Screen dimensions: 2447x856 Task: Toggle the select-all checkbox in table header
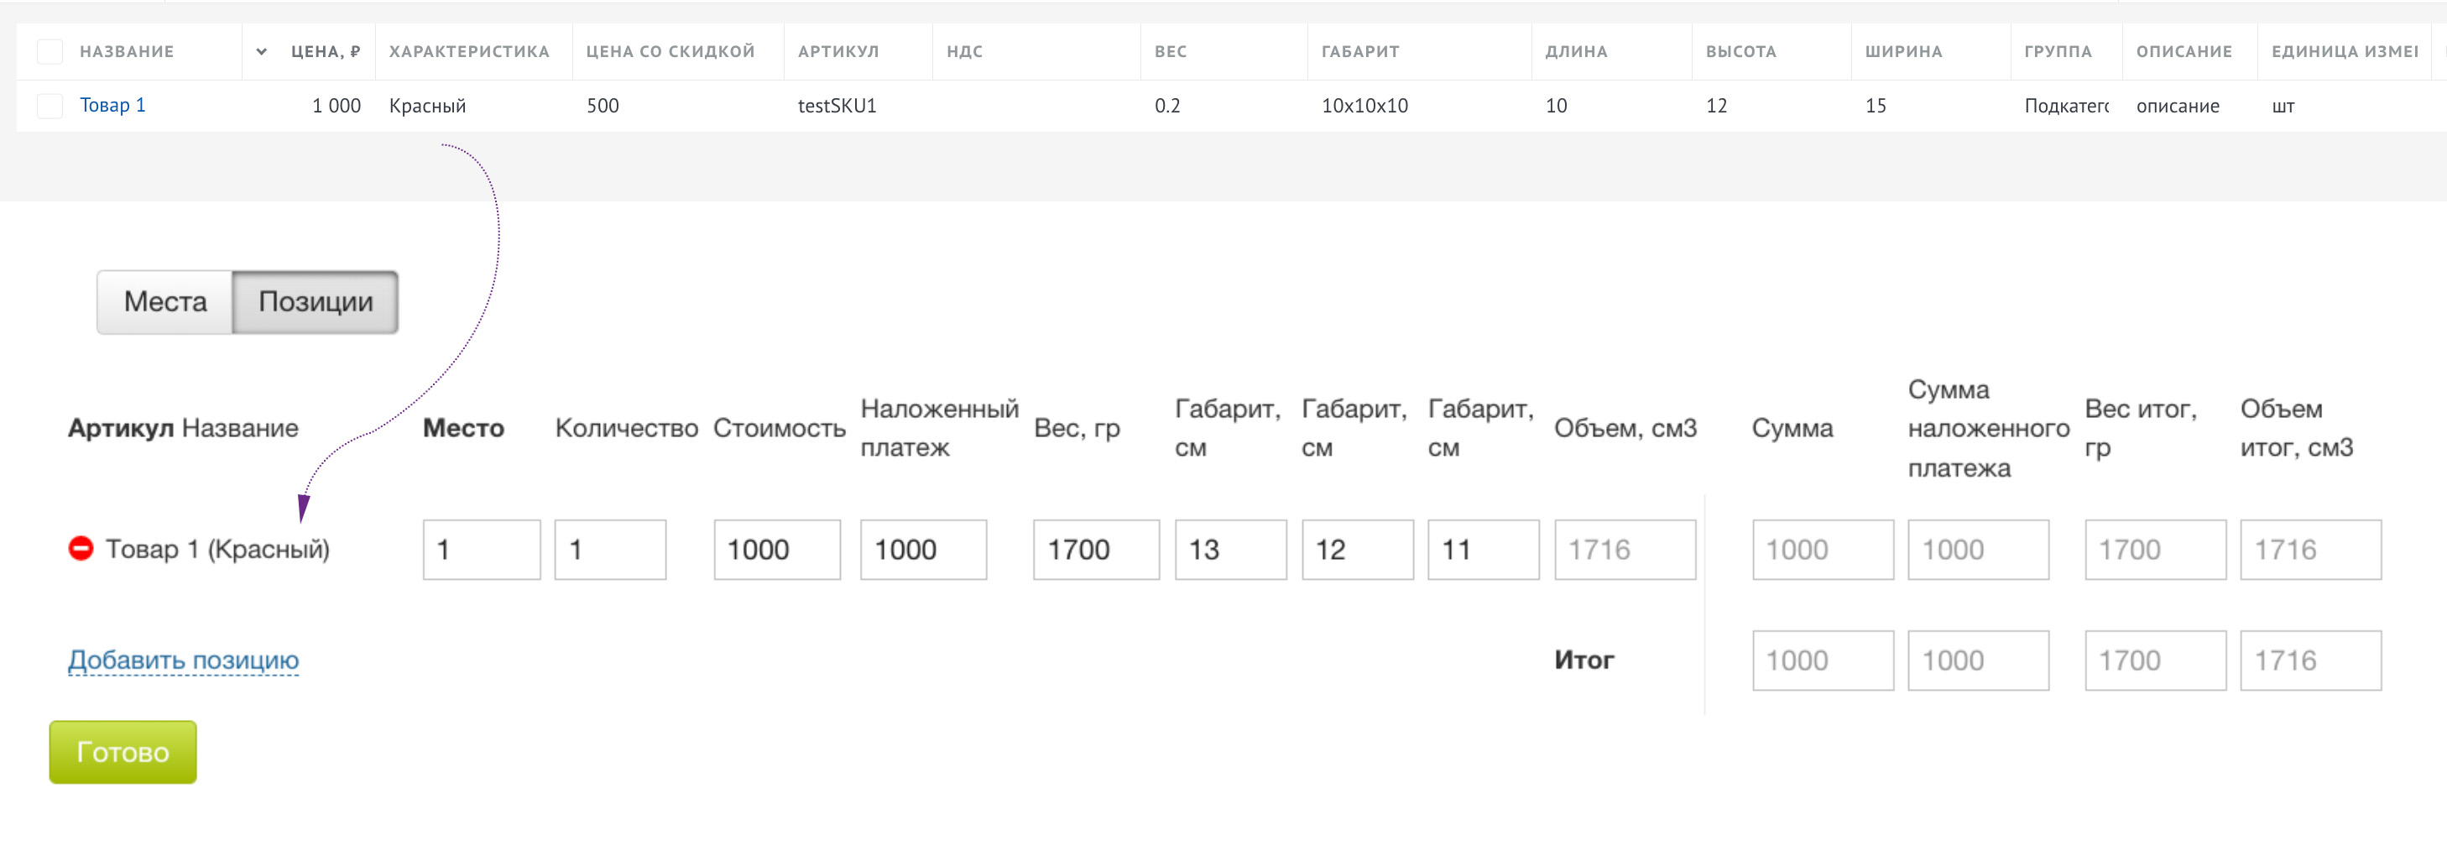coord(50,51)
